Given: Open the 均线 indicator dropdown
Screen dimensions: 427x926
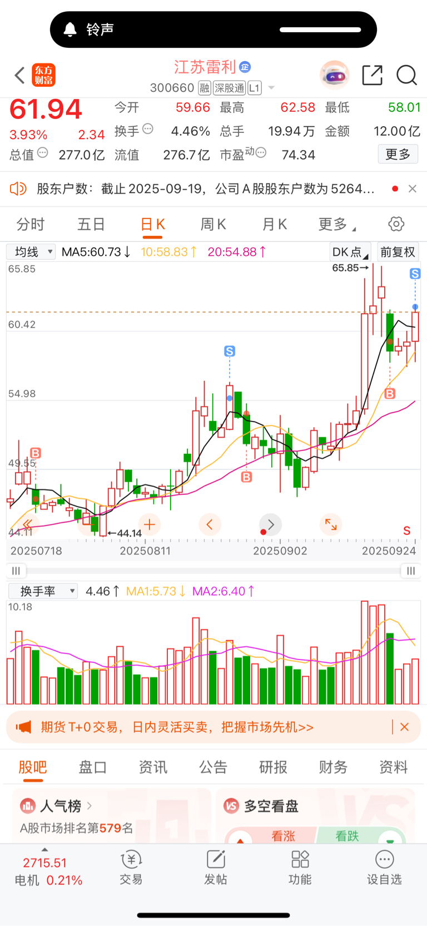Looking at the screenshot, I should click(31, 252).
